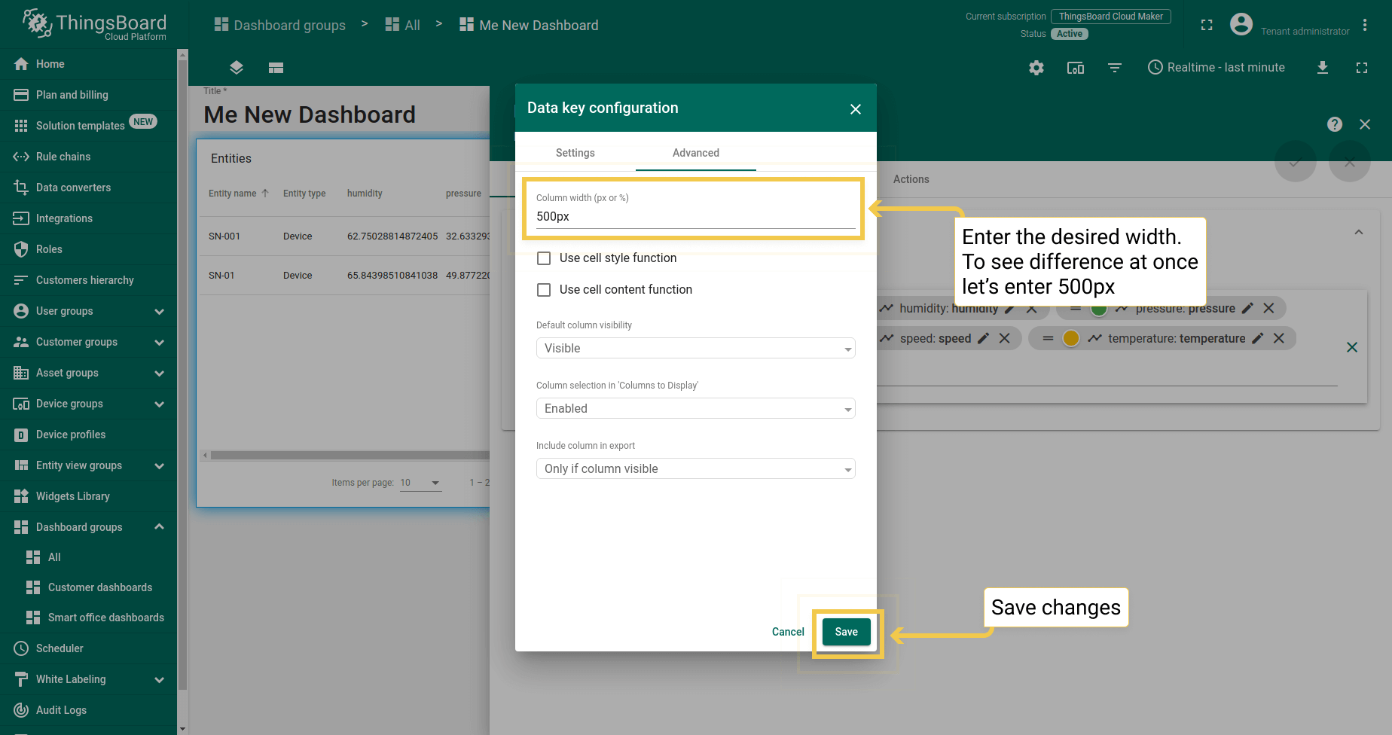The width and height of the screenshot is (1392, 735).
Task: Click Cancel in data key dialog
Action: tap(788, 632)
